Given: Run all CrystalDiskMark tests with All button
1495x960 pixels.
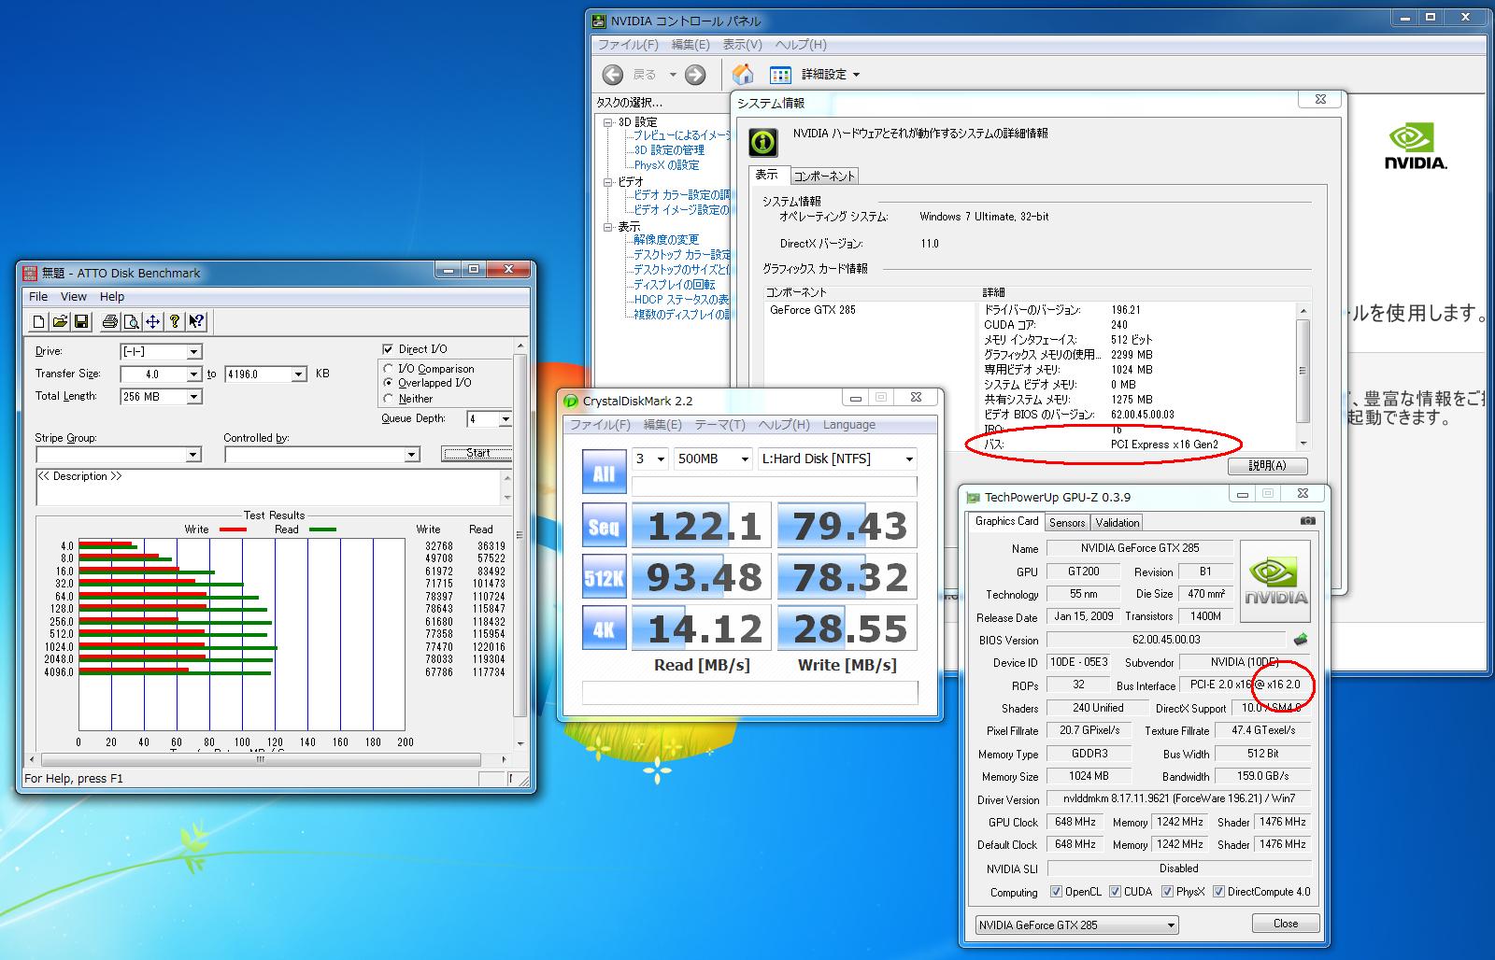Looking at the screenshot, I should tap(604, 473).
